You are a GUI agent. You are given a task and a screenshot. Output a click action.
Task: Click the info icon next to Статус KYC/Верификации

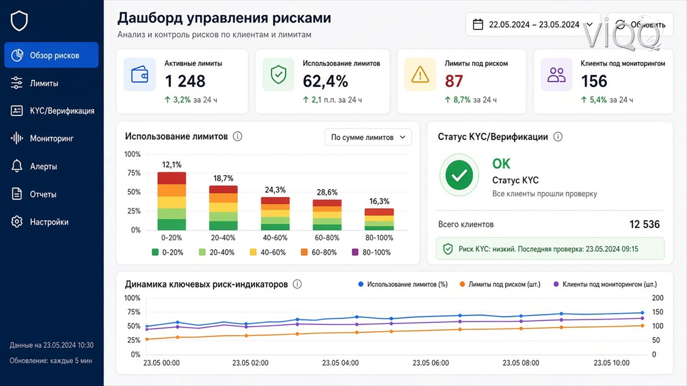click(x=558, y=137)
